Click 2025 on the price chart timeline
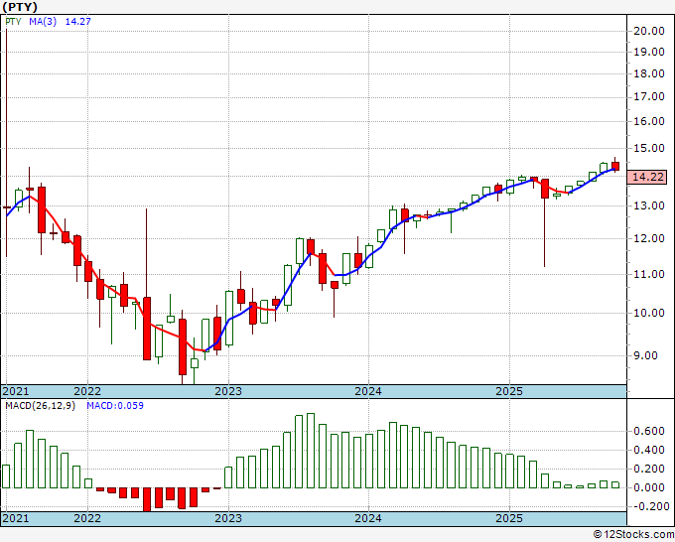Image resolution: width=675 pixels, height=542 pixels. (x=509, y=391)
